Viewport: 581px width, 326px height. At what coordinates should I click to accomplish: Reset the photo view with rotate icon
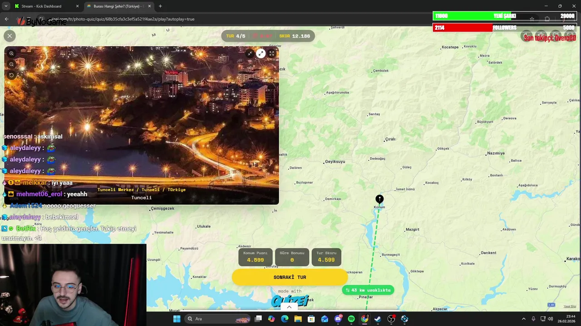(x=12, y=75)
